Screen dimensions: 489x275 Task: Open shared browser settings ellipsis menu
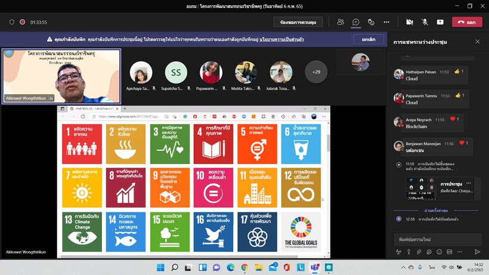point(324,116)
